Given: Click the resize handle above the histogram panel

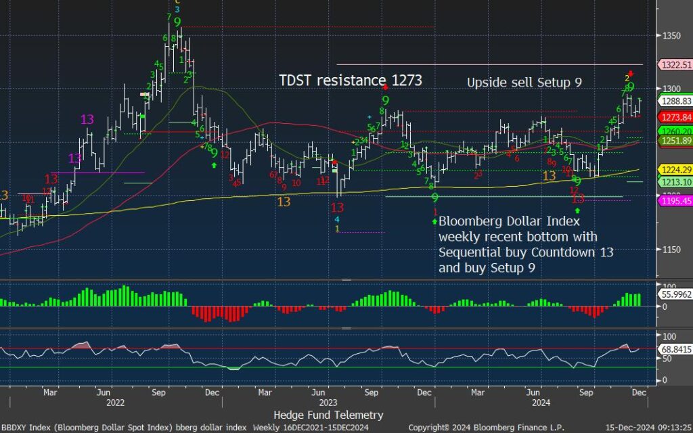Looking at the screenshot, I should coord(346,279).
